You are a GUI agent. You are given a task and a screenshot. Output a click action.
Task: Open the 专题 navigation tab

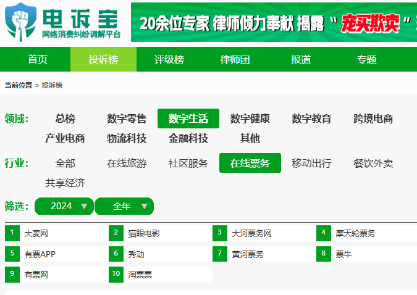point(366,59)
